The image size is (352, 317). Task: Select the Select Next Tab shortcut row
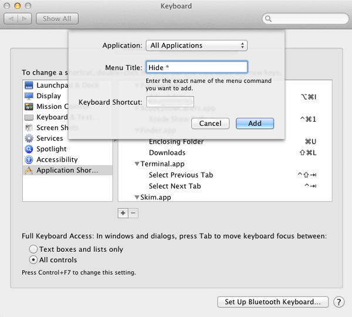[175, 186]
